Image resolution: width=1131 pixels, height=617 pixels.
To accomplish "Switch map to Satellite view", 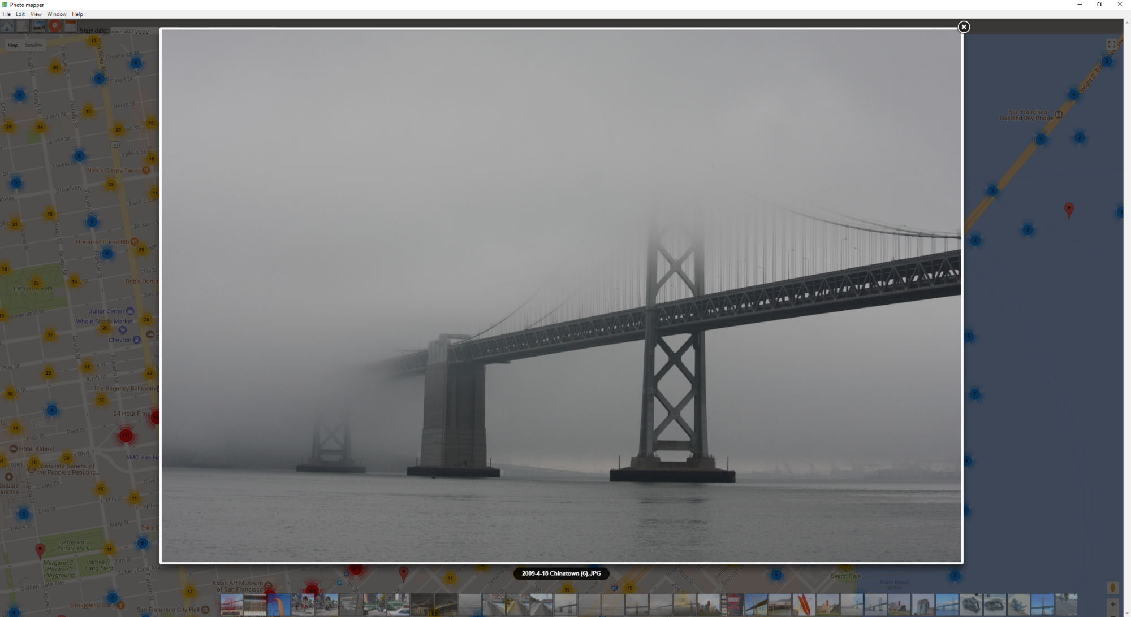I will point(33,45).
